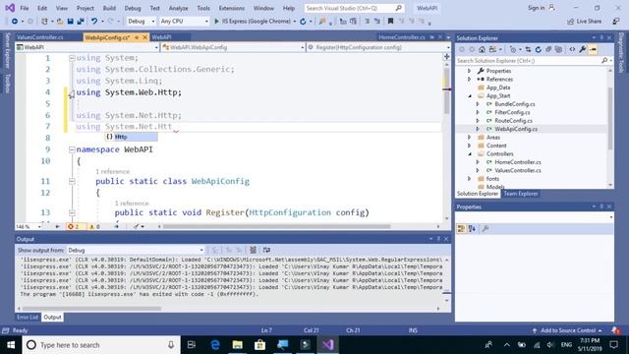Close the WebApiConfig.cs tab
Image resolution: width=629 pixels, height=354 pixels.
[144, 37]
